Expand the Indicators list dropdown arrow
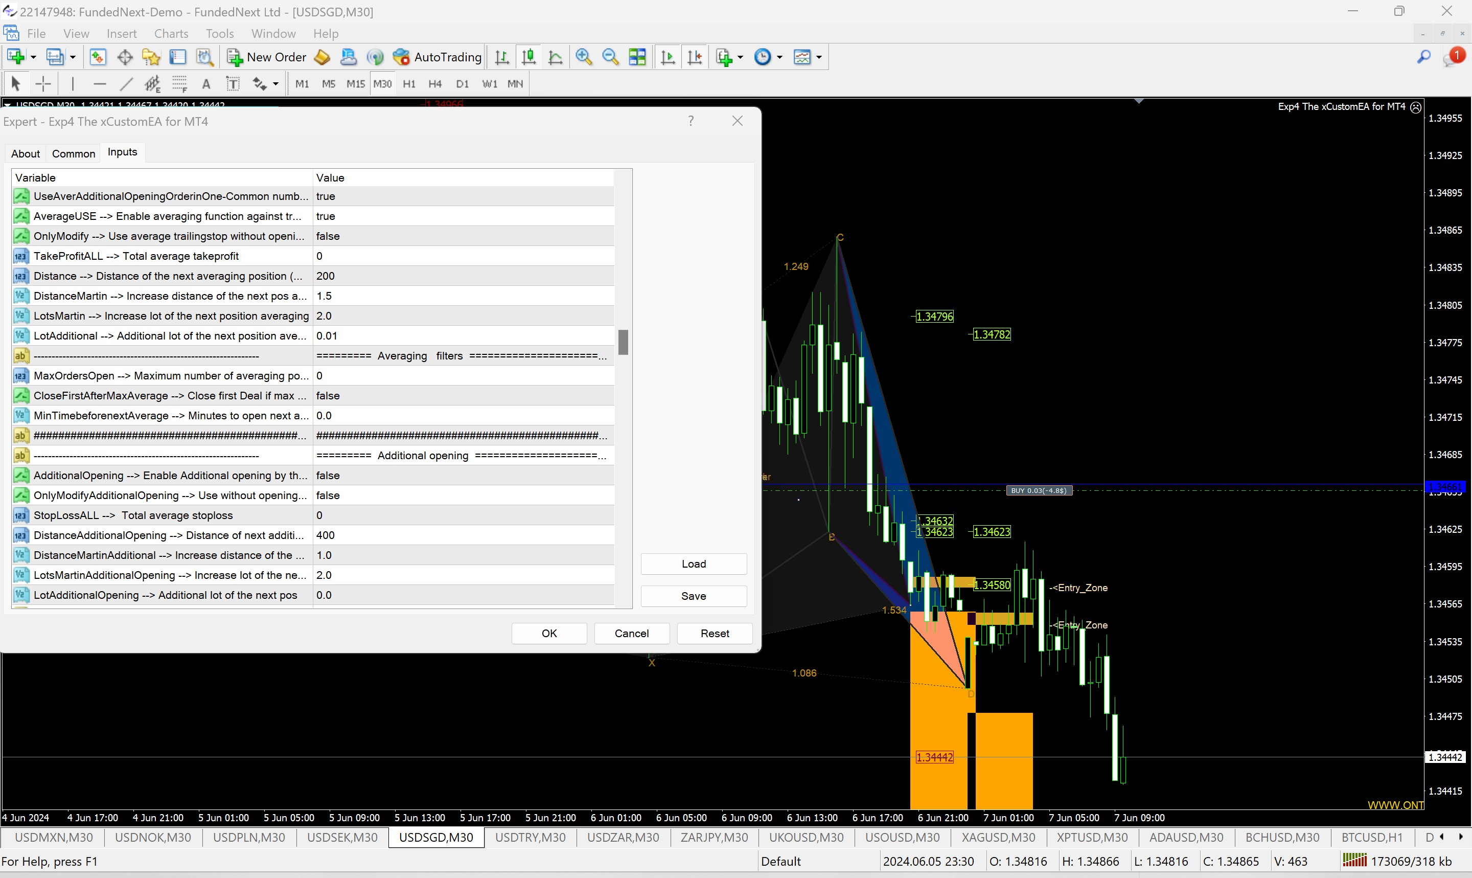The image size is (1472, 878). coord(740,57)
